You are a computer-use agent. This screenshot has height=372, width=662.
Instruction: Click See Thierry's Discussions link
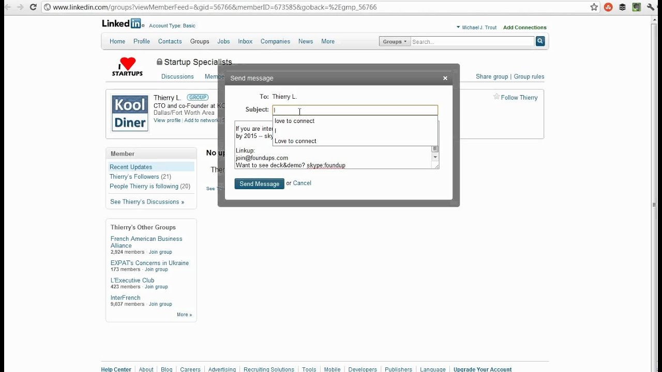(147, 202)
